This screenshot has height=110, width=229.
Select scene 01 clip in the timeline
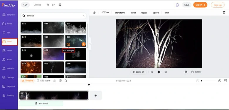54,95
